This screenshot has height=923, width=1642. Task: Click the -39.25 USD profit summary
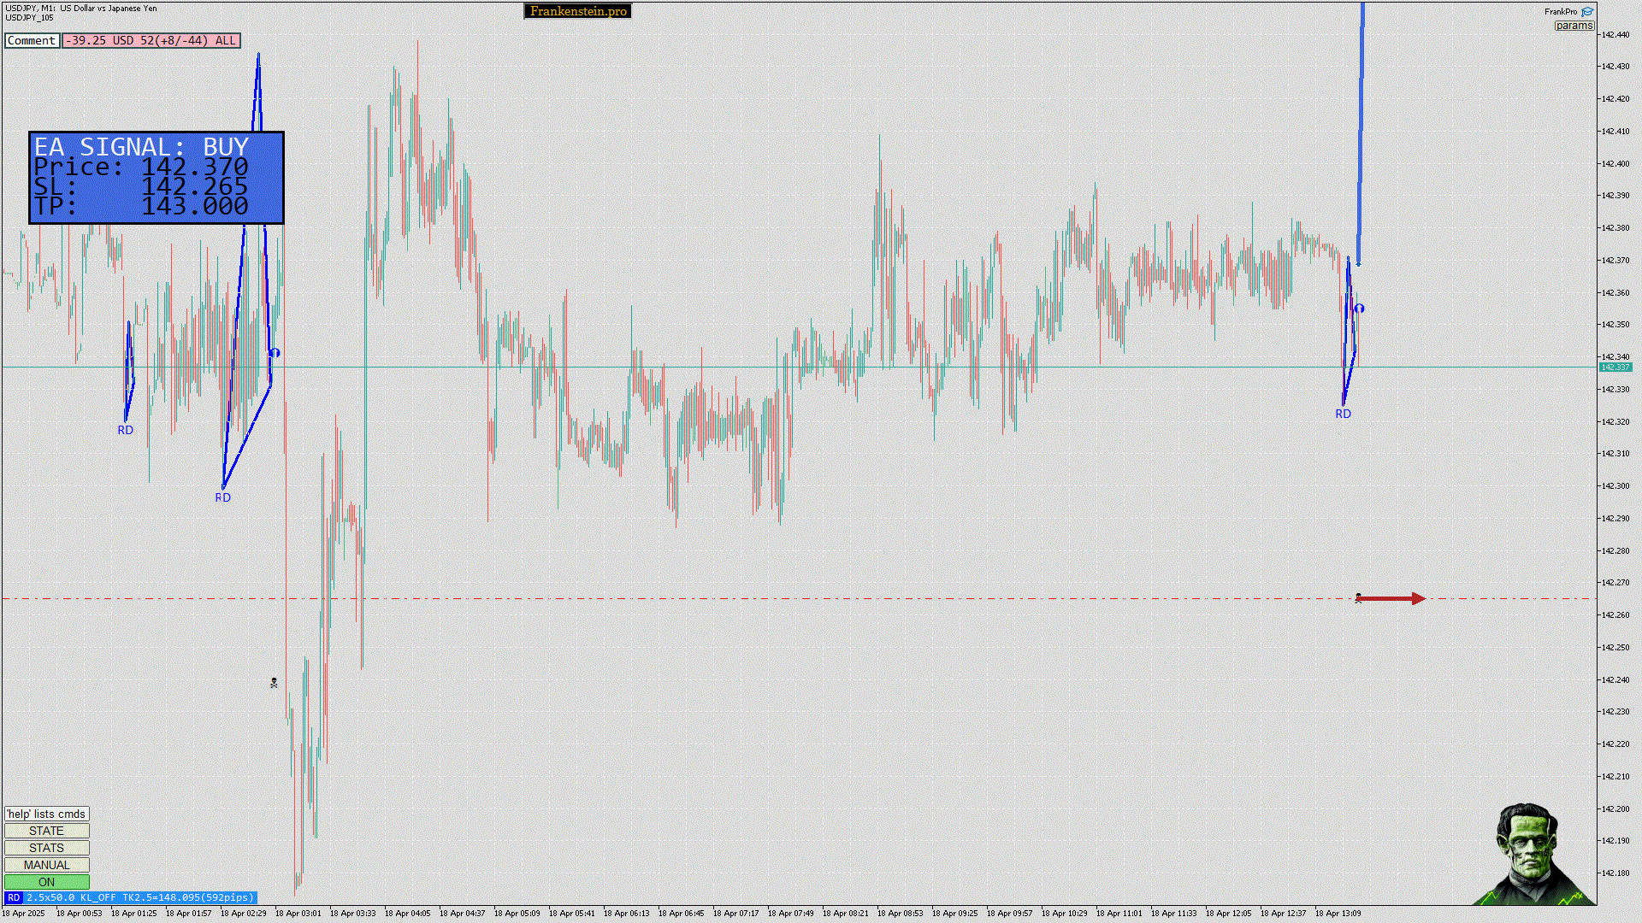pos(151,40)
